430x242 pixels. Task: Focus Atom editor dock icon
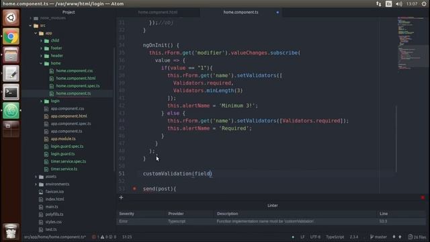point(11,110)
